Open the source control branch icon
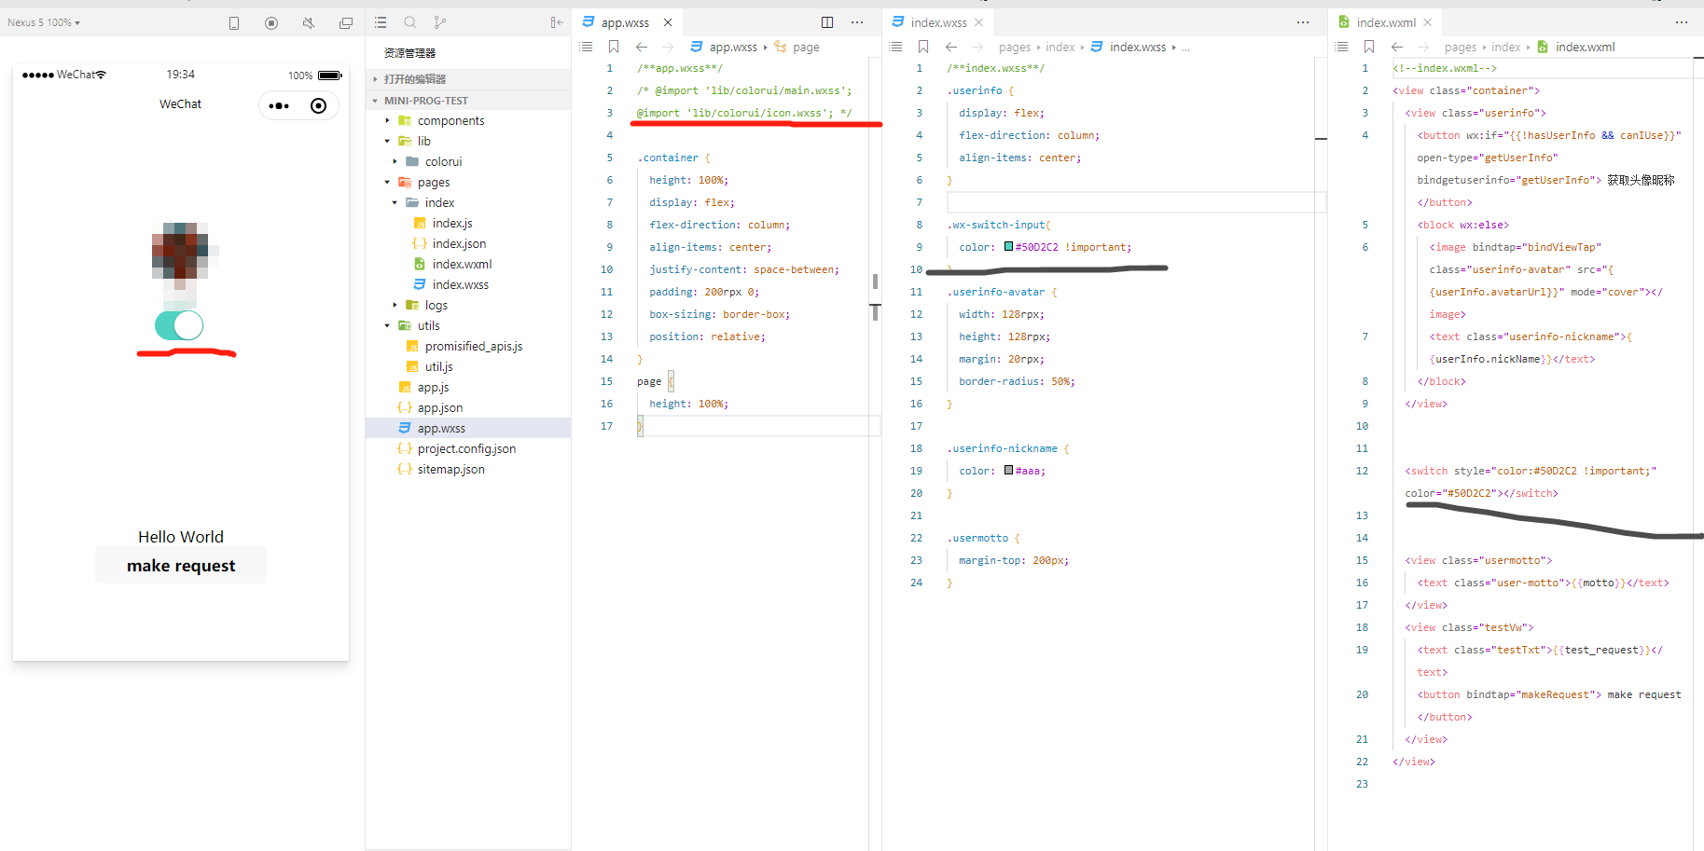The image size is (1704, 851). [440, 22]
